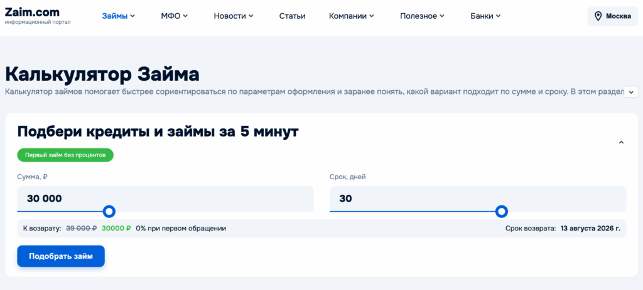
Task: Click the loan amount input field showing 30 000
Action: tap(165, 199)
